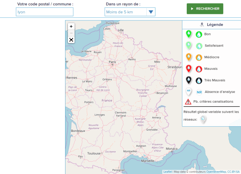Open the radius dropdown 'Moins de 5 km'

point(125,12)
